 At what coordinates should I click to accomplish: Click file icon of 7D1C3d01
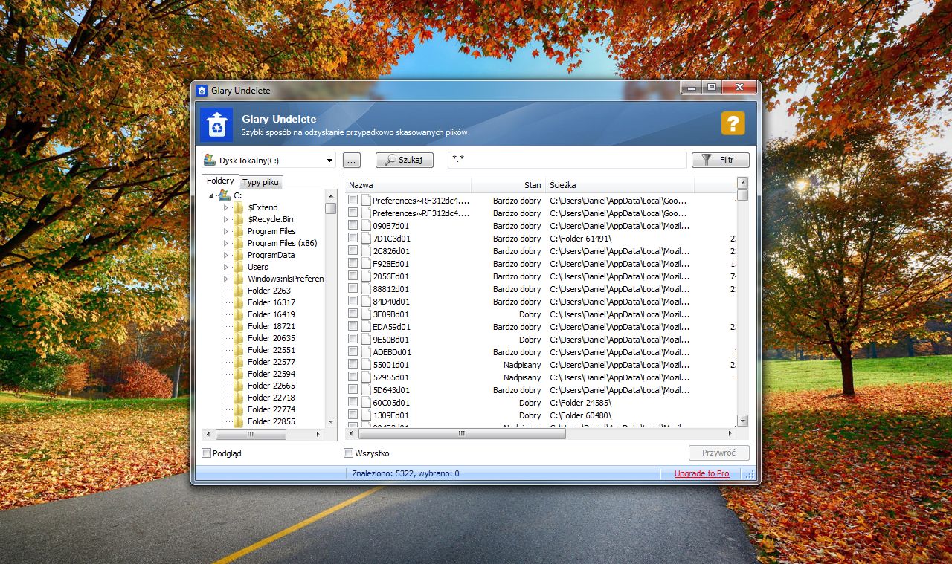[x=365, y=239]
